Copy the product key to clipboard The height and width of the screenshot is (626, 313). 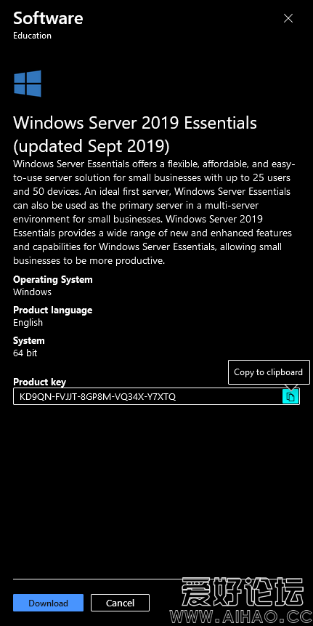pyautogui.click(x=290, y=396)
